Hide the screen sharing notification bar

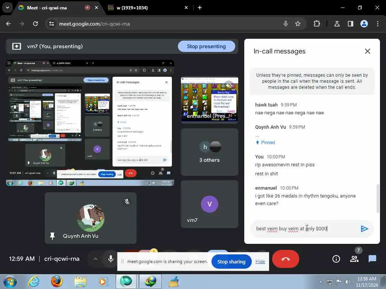260,262
